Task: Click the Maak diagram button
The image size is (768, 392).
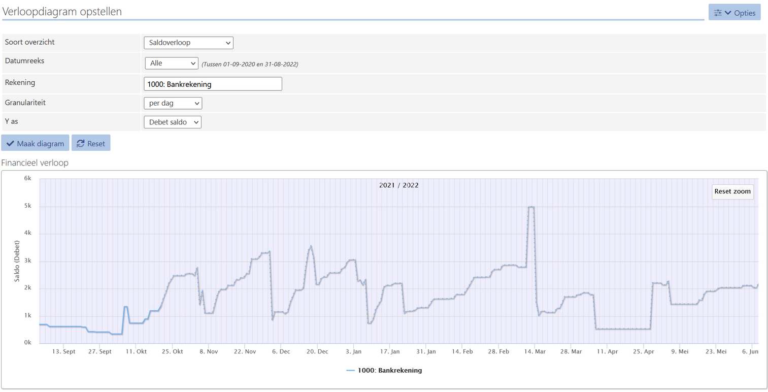Action: (x=36, y=143)
